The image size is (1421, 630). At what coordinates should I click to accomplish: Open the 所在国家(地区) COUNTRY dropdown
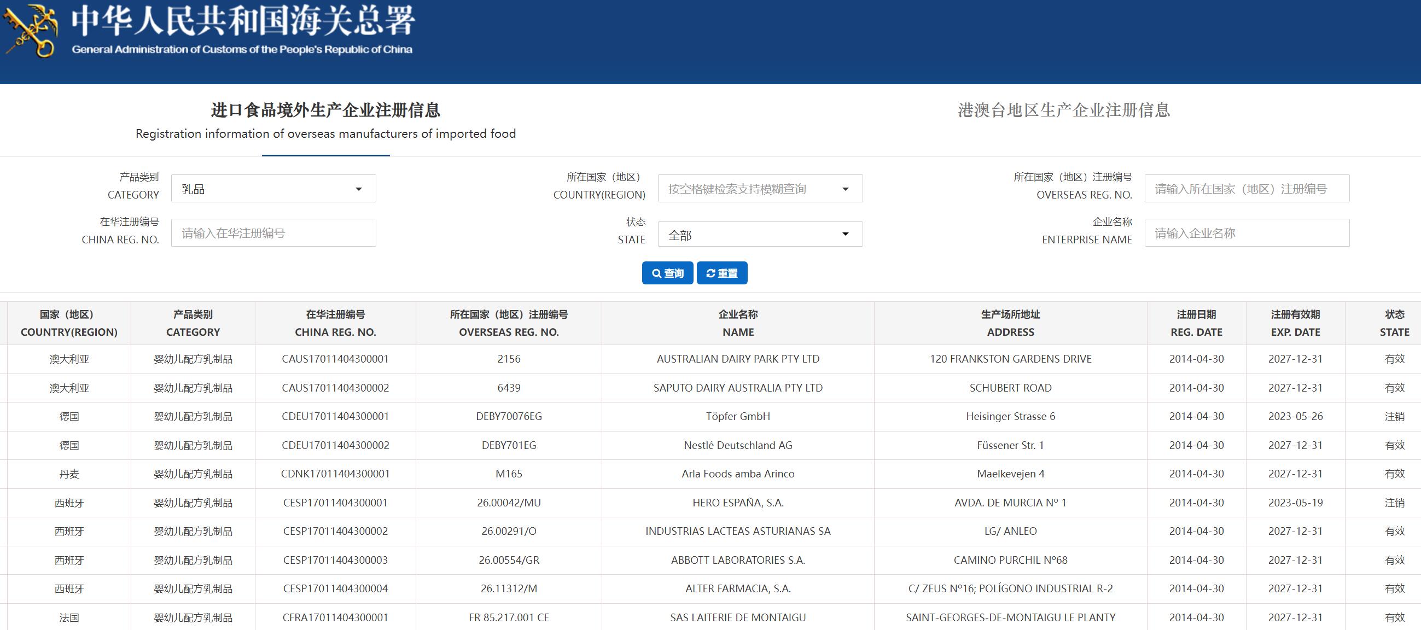760,189
